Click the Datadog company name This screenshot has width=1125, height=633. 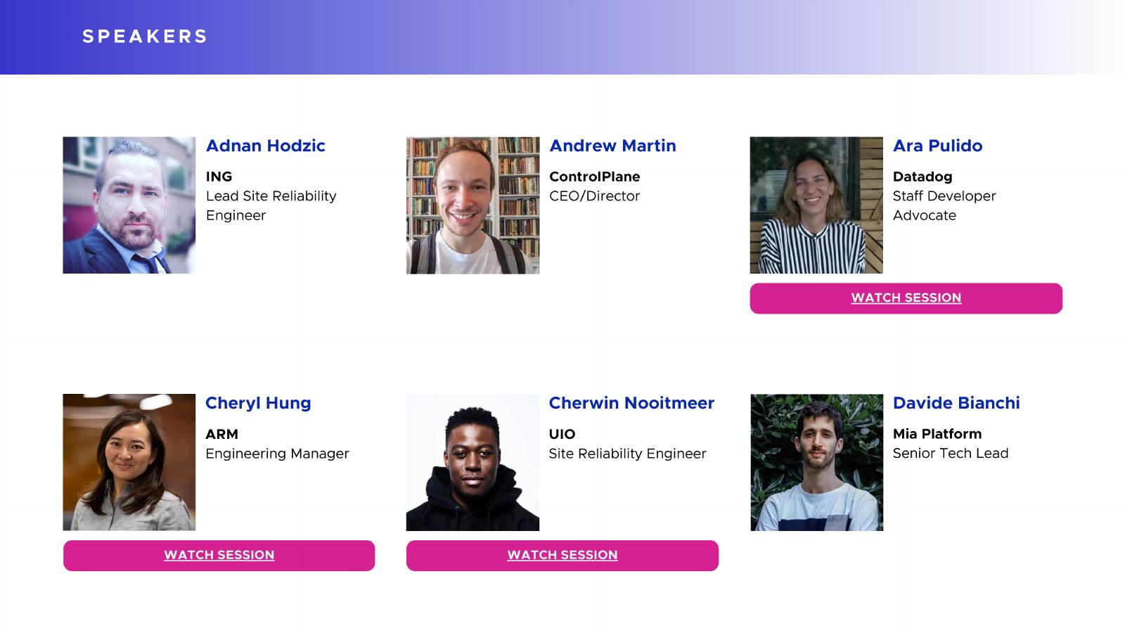pyautogui.click(x=922, y=177)
